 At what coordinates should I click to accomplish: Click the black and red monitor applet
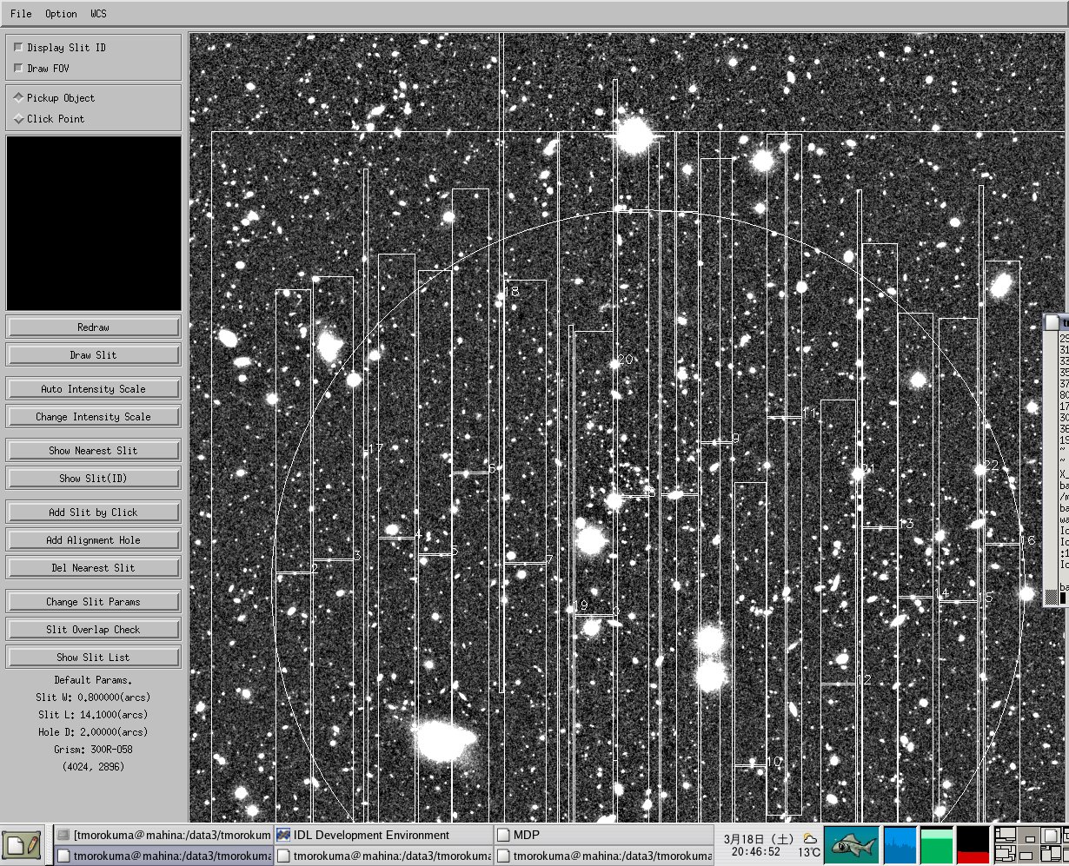click(x=973, y=844)
